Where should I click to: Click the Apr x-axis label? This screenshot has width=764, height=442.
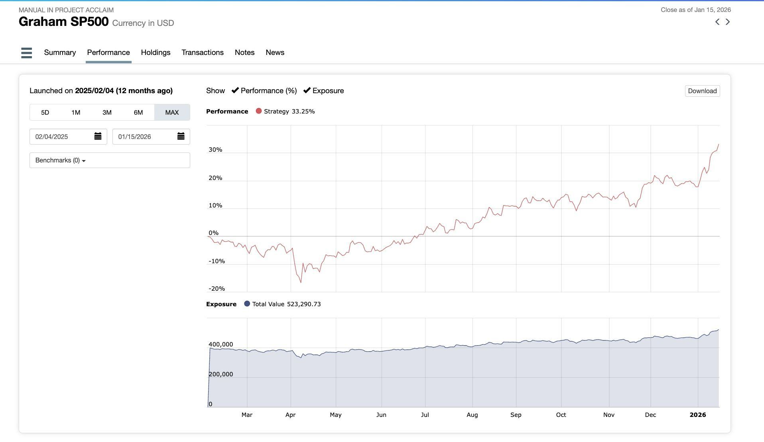(290, 415)
